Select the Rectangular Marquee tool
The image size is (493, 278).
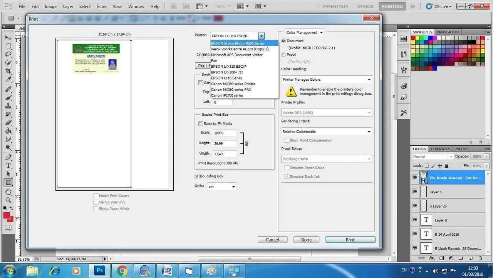[x=8, y=46]
